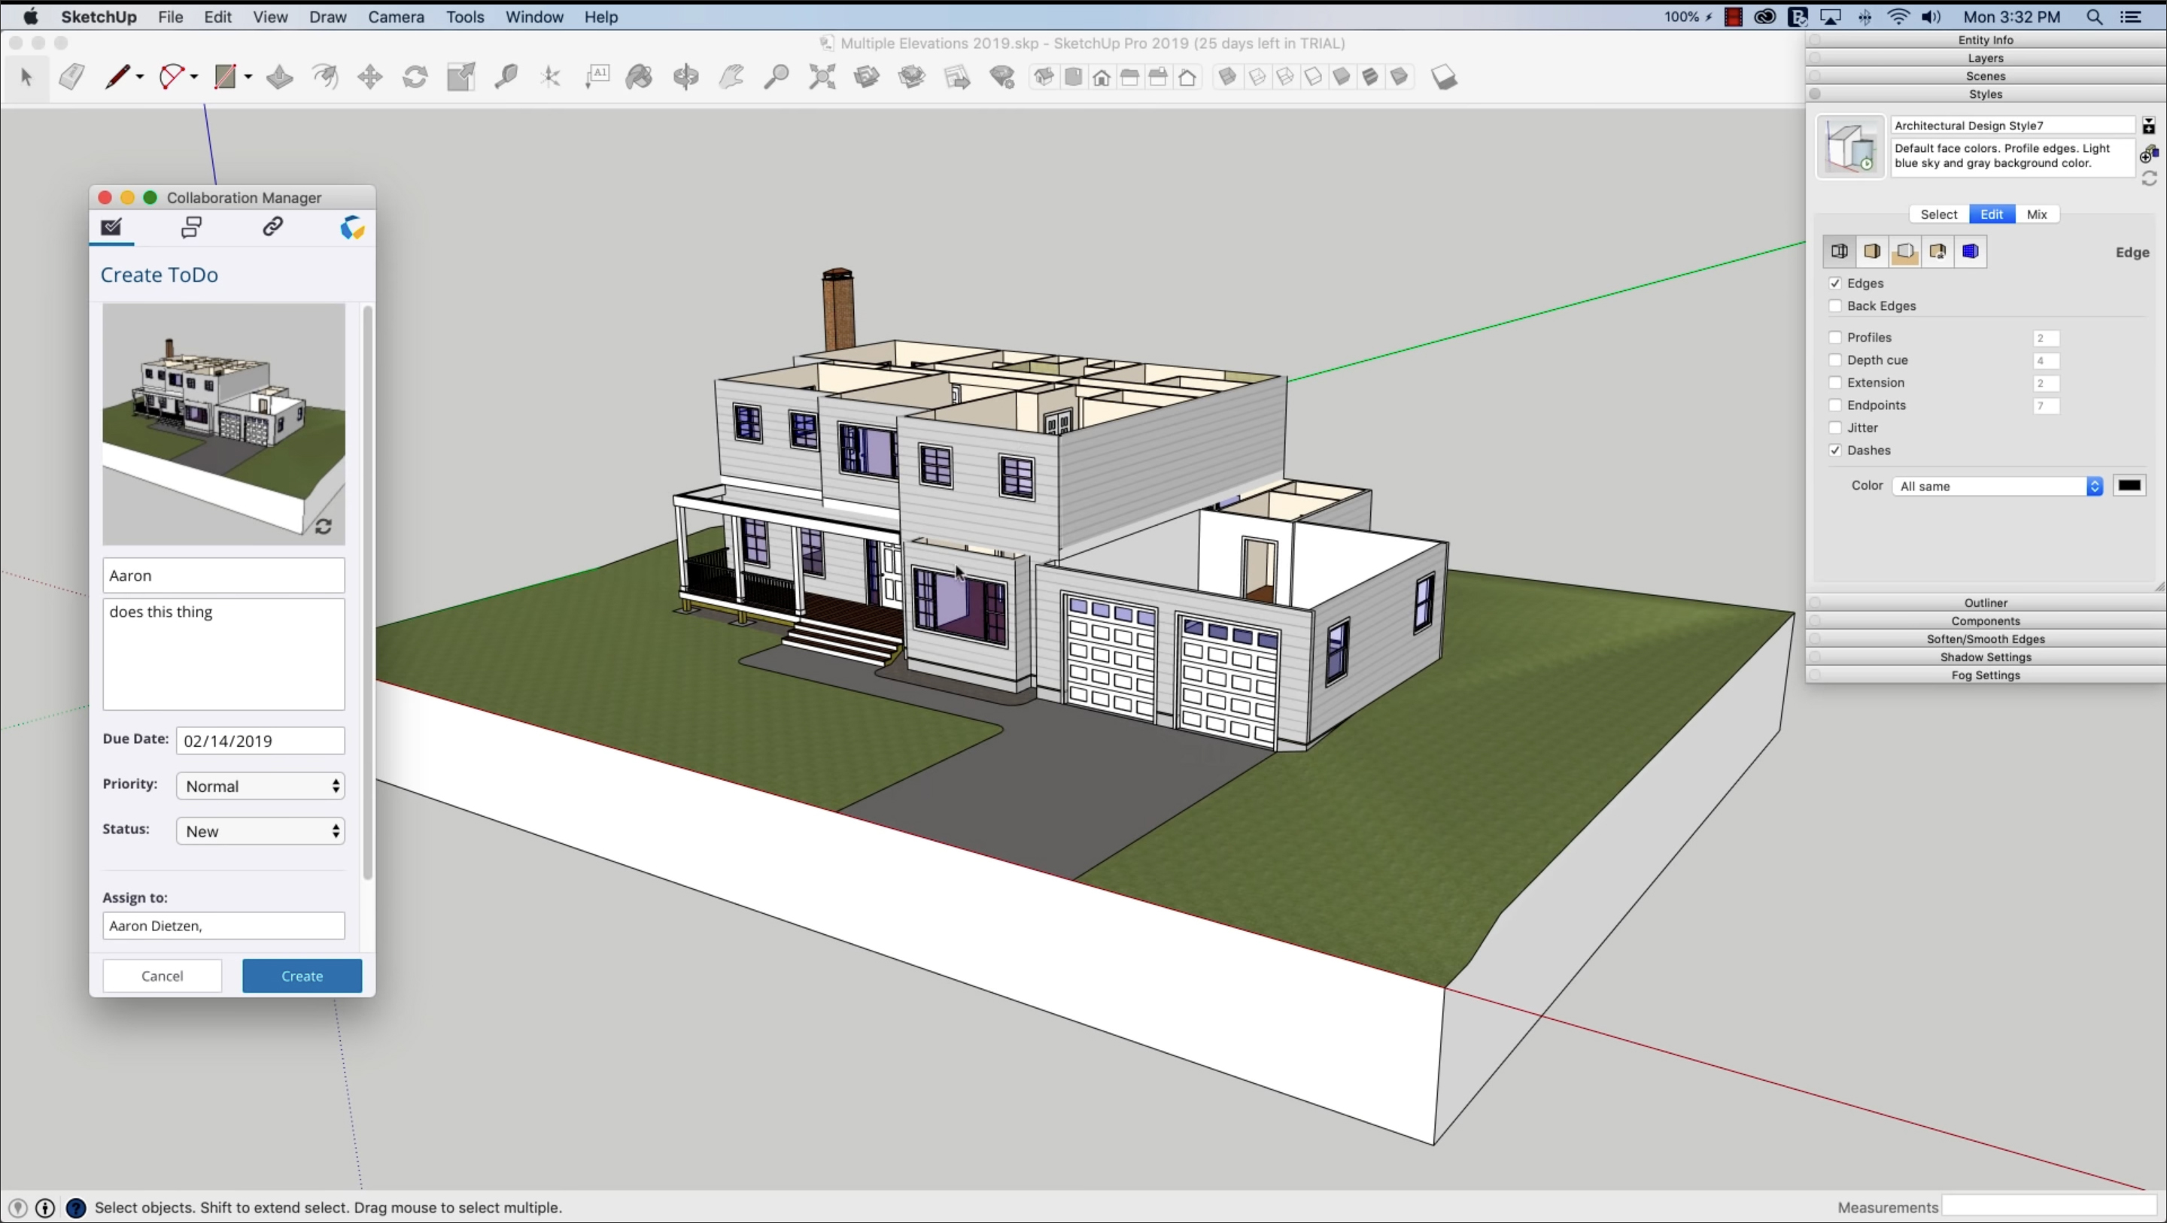Expand the Layers tray panel
The width and height of the screenshot is (2167, 1223).
(x=1986, y=58)
